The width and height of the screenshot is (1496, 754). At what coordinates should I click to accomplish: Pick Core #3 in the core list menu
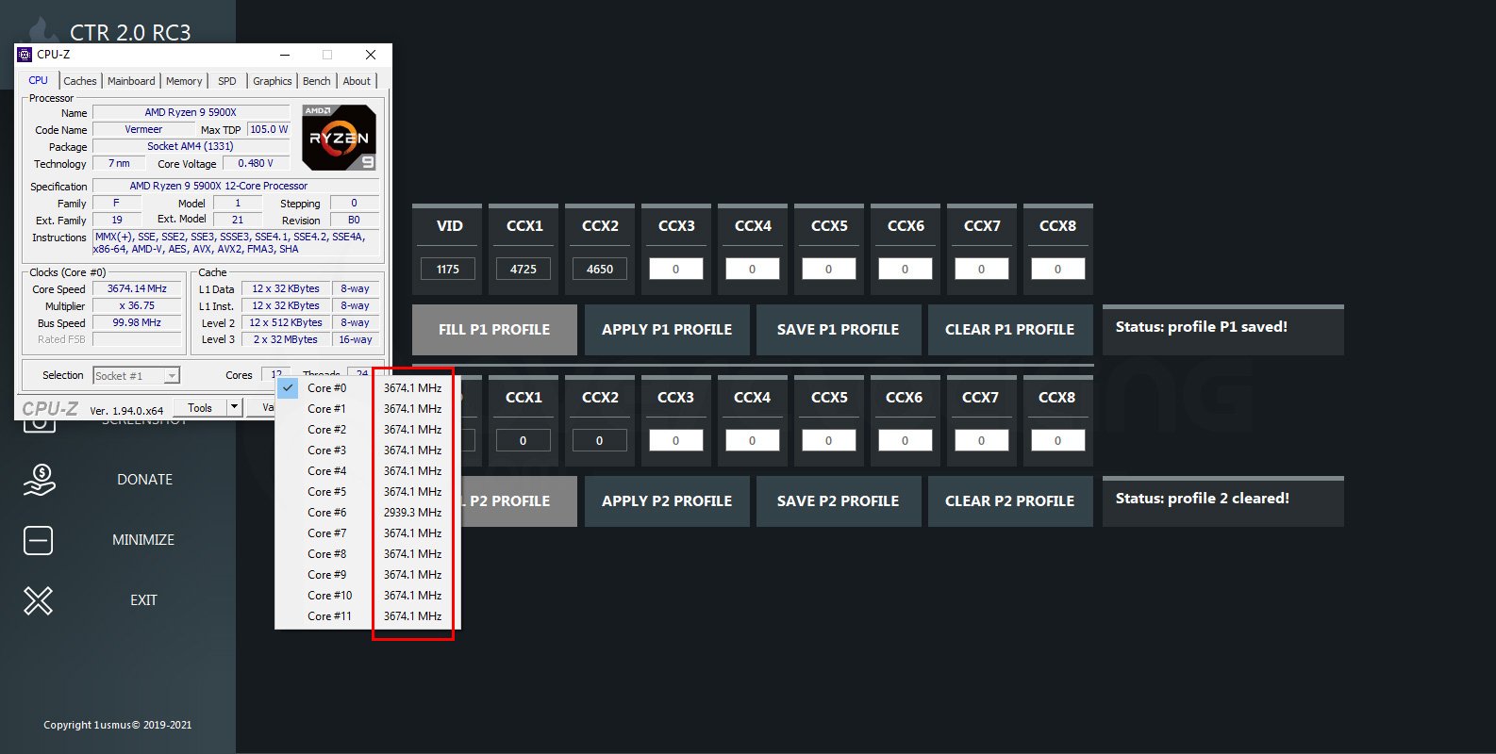coord(368,451)
